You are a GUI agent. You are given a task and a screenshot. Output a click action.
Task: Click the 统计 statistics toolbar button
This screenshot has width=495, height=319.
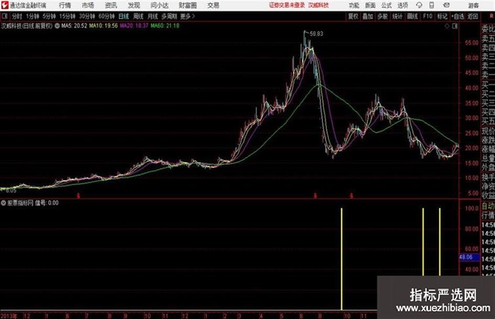[398, 16]
